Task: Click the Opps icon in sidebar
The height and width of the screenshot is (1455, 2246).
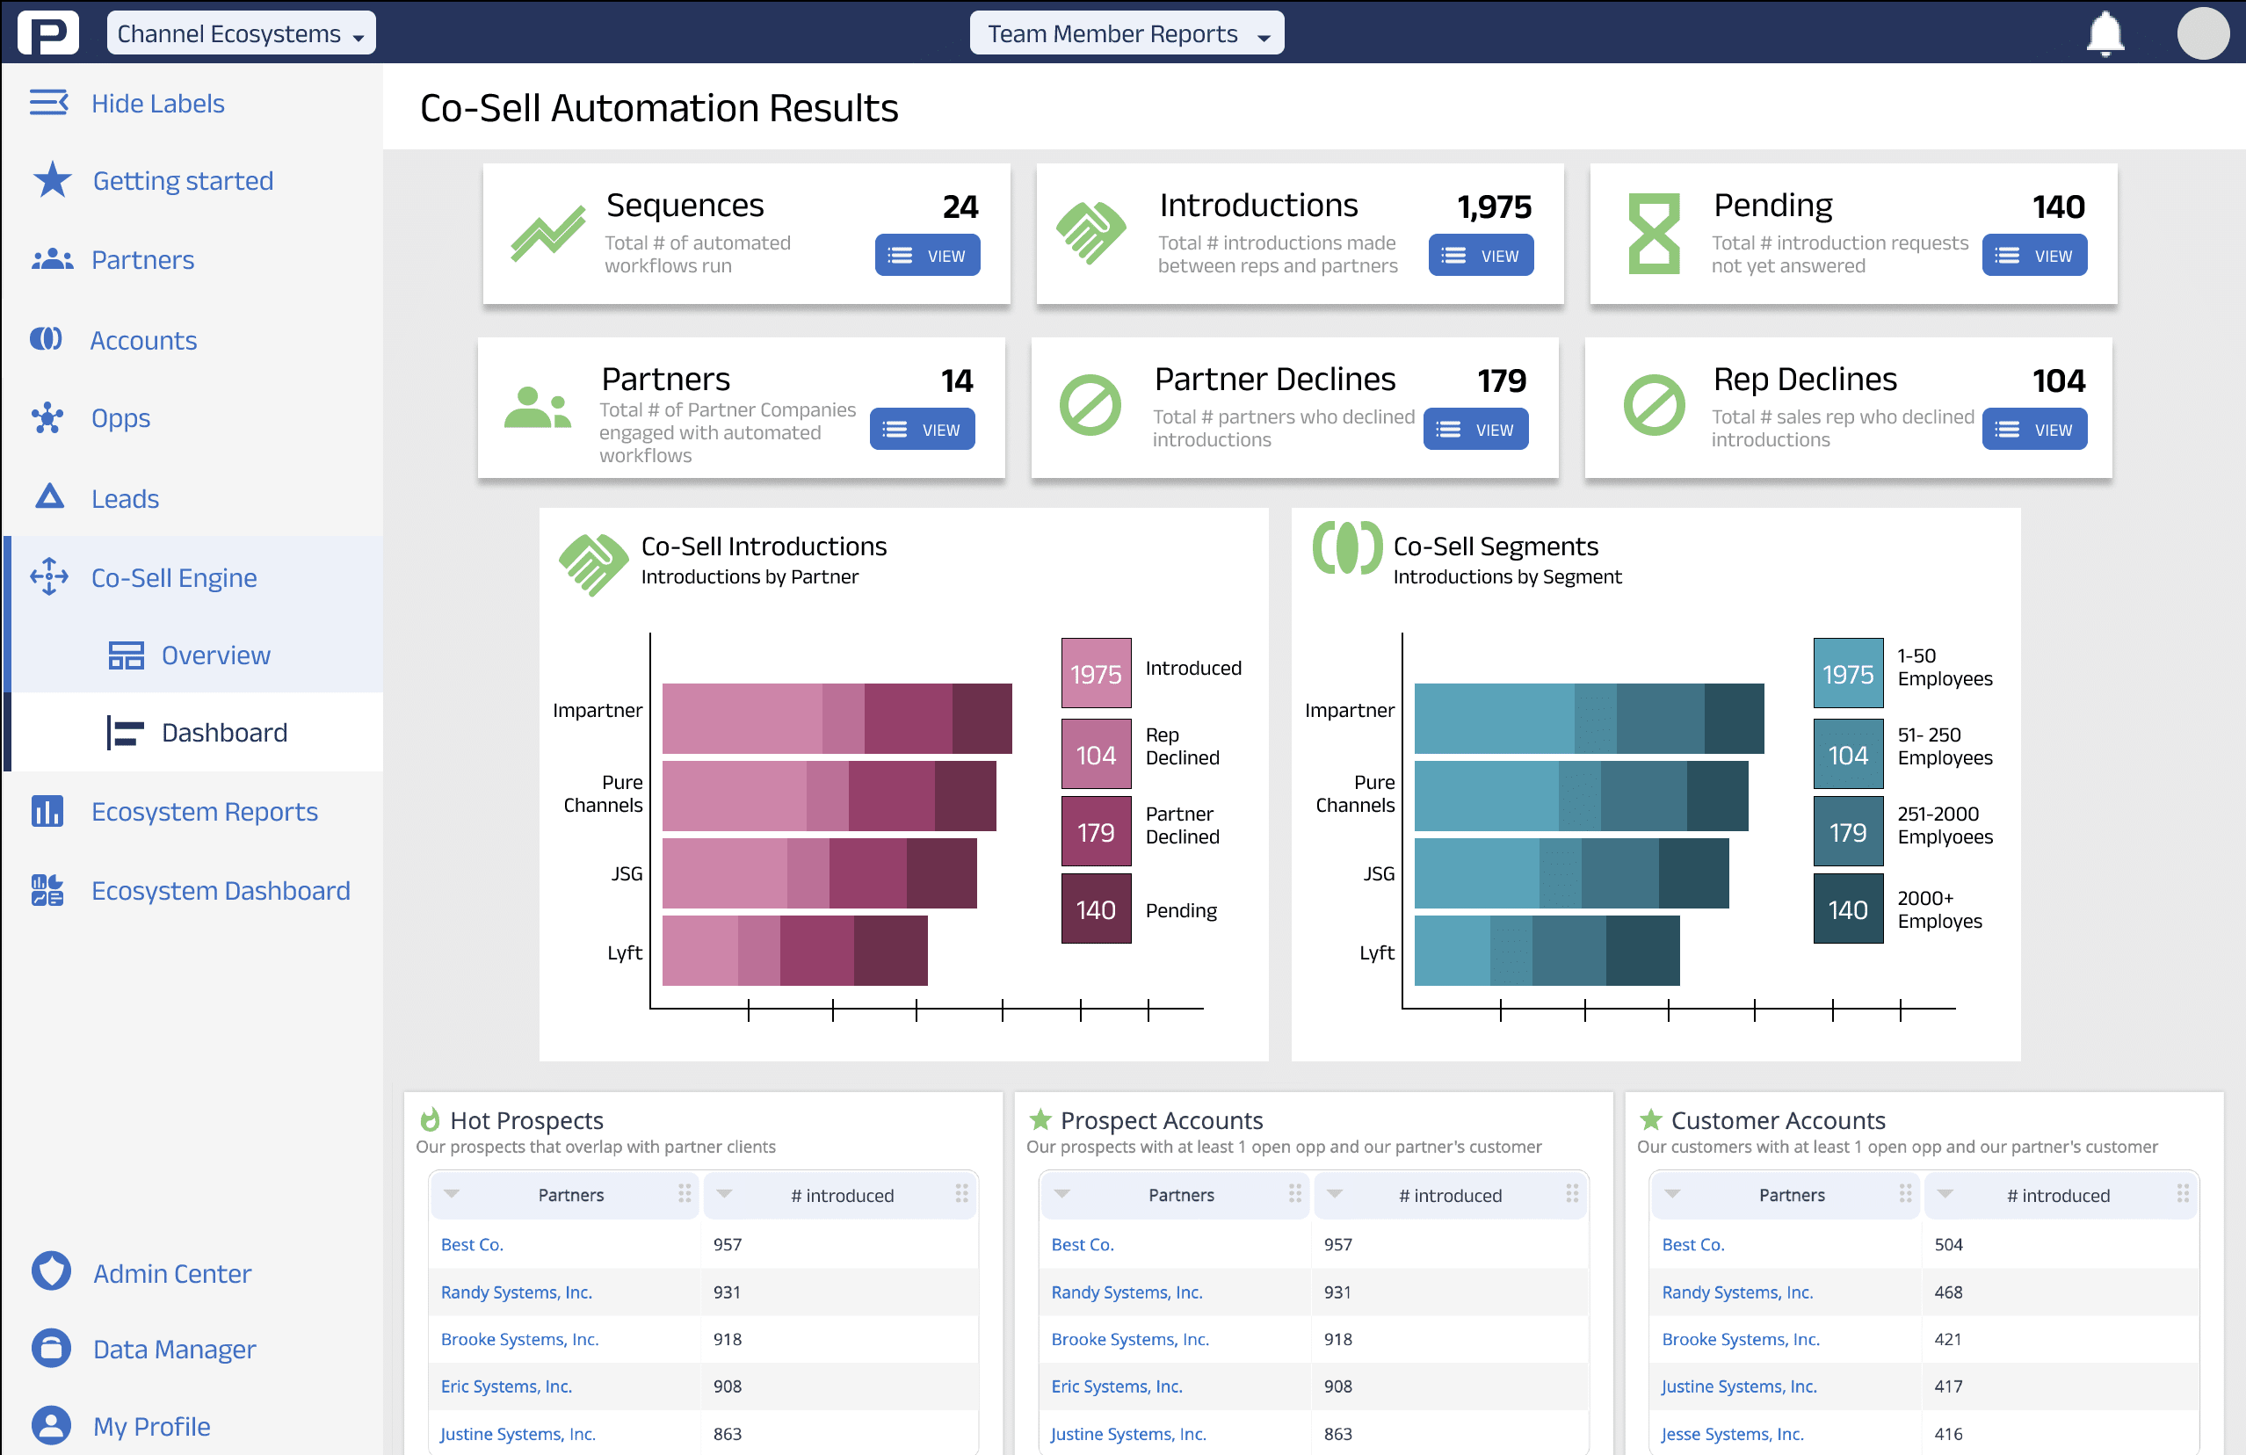Action: tap(49, 417)
